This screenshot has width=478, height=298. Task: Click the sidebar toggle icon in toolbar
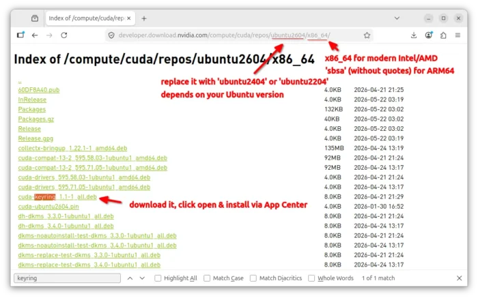point(20,35)
